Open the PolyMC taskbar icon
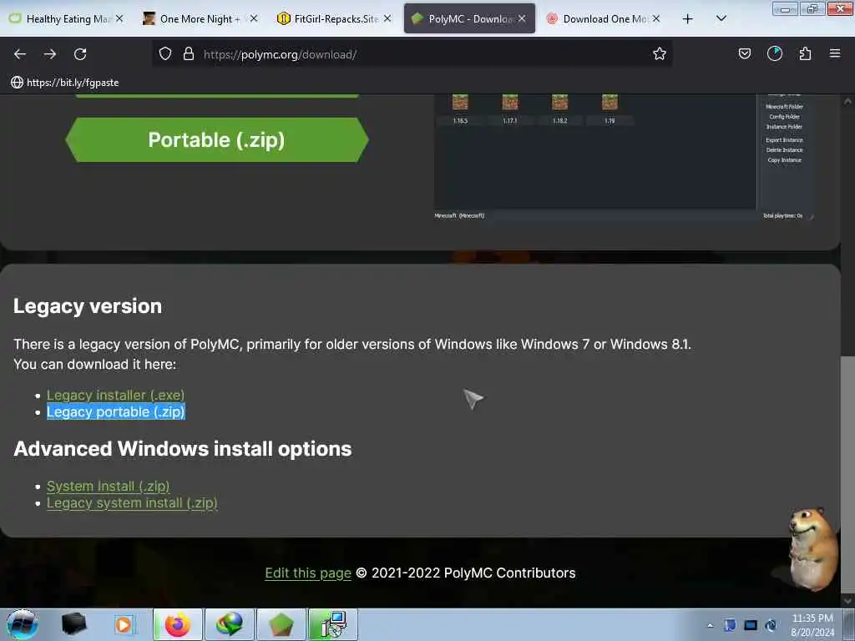Image resolution: width=855 pixels, height=641 pixels. 281,624
